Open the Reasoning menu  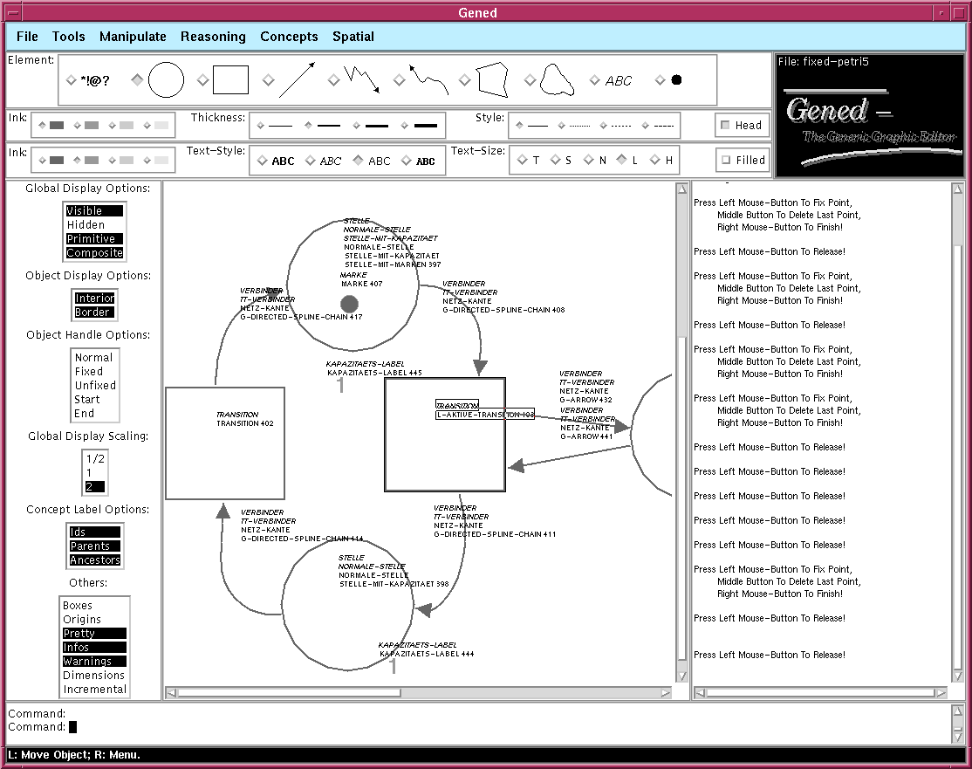[213, 37]
